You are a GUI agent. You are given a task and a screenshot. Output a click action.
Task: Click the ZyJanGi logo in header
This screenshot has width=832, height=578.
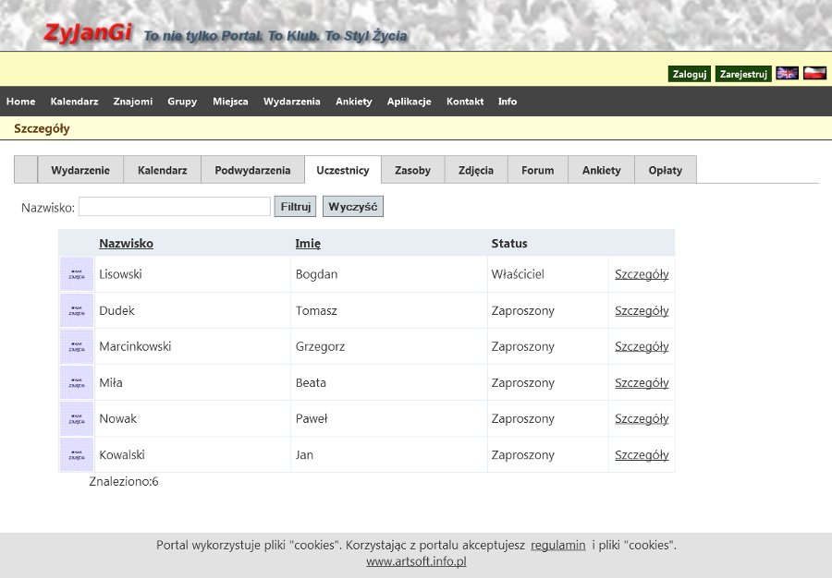point(88,32)
